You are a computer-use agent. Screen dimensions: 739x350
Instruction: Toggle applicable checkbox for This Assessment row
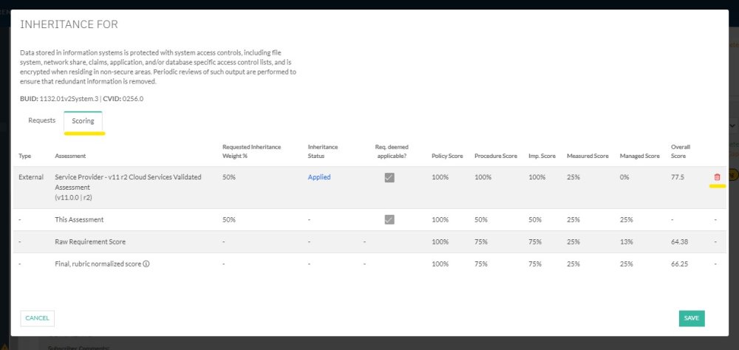(x=389, y=219)
